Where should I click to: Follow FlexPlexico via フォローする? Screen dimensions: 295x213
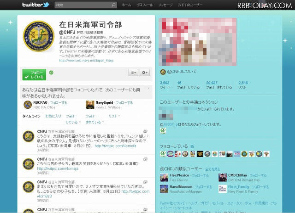200,175
